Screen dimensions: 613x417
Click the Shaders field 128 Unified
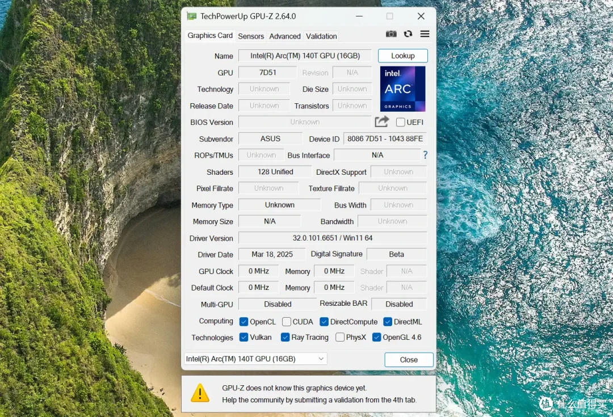point(275,171)
